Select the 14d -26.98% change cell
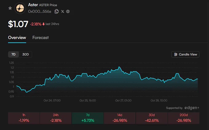 point(120,118)
